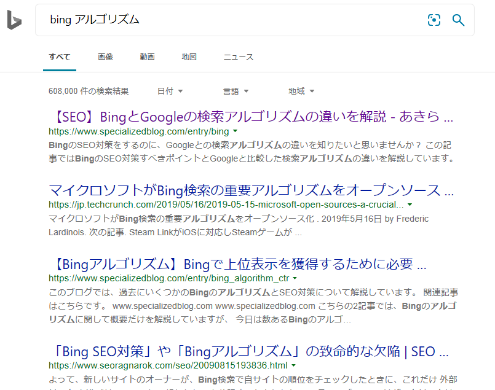Open マイクロソフトがBing検索の重要アルゴリズム result title
495x390 pixels.
coord(251,190)
